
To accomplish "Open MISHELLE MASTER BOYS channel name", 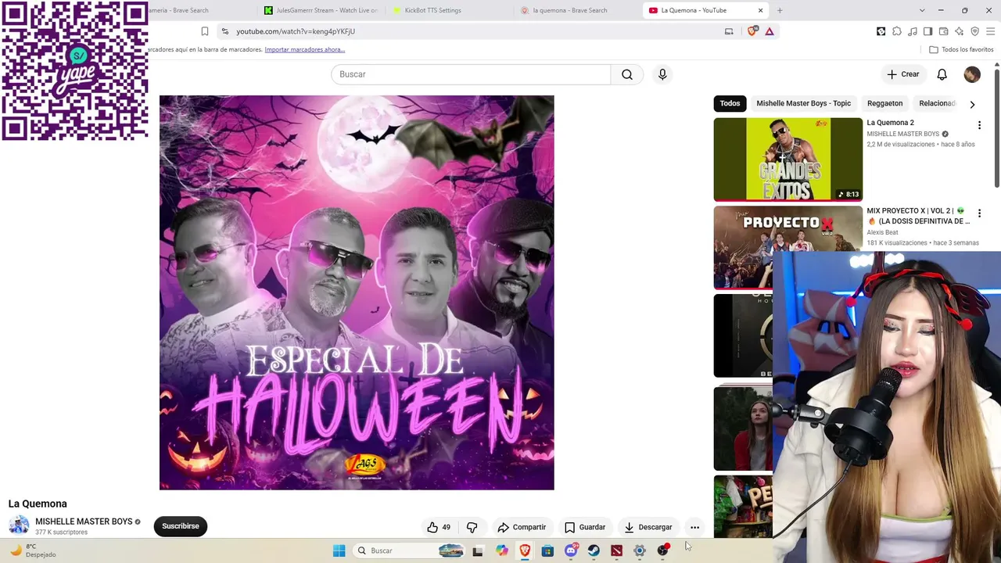I will point(84,522).
